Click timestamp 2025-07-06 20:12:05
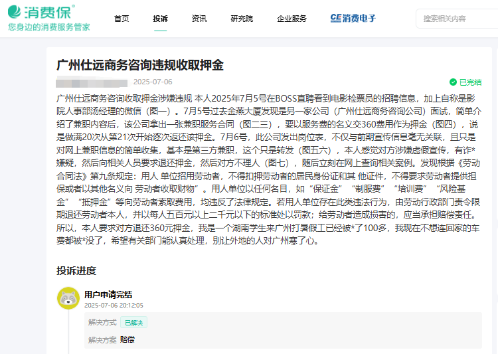Image resolution: width=498 pixels, height=354 pixels. coord(114,306)
